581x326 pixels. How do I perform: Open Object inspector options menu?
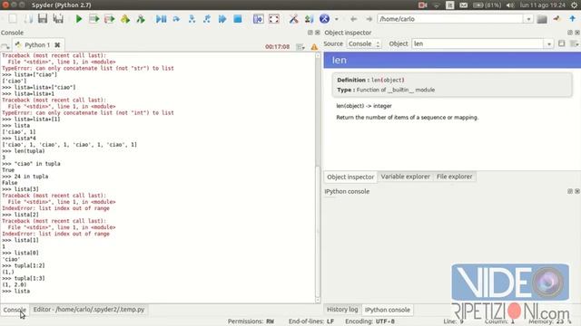[574, 43]
